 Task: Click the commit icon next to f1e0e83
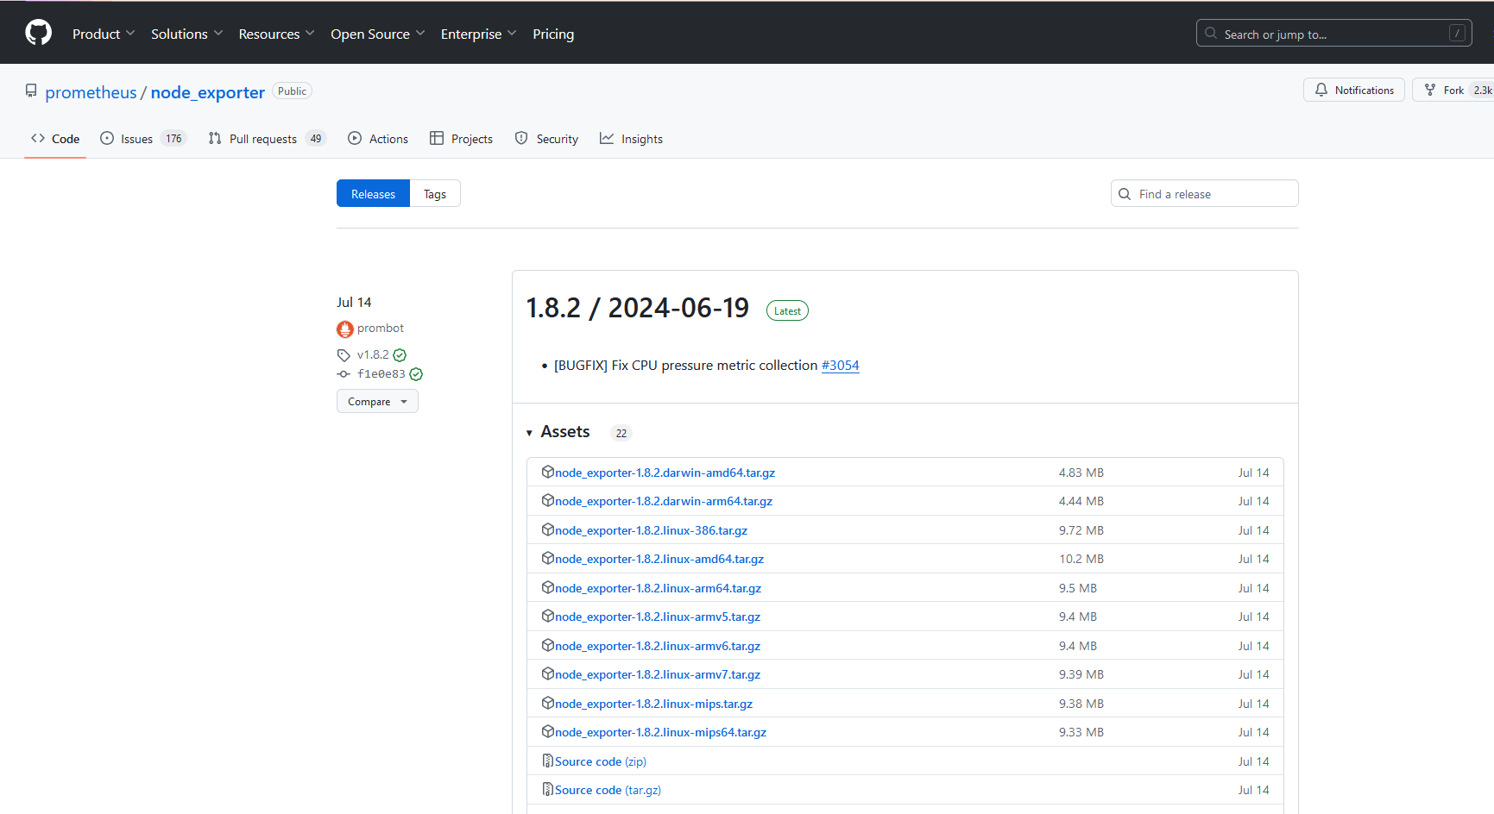(x=344, y=374)
